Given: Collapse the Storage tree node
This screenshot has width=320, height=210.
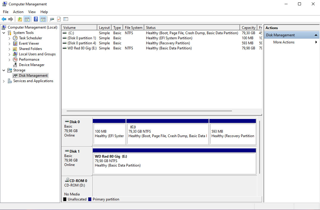Looking at the screenshot, I should (x=4, y=70).
